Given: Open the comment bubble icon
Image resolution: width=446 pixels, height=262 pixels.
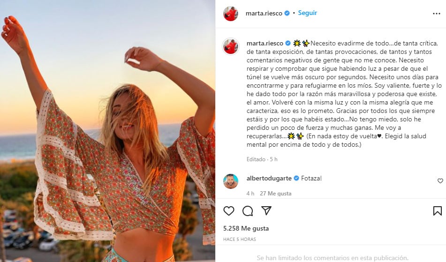Looking at the screenshot, I should 248,211.
